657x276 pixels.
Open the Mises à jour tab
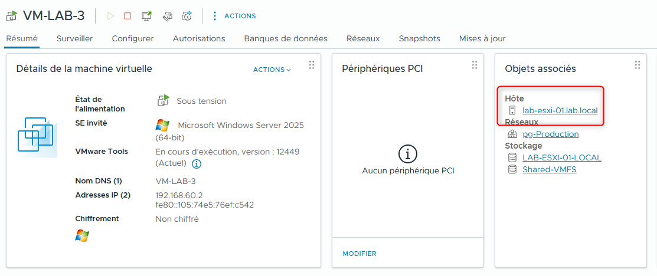[x=482, y=38]
